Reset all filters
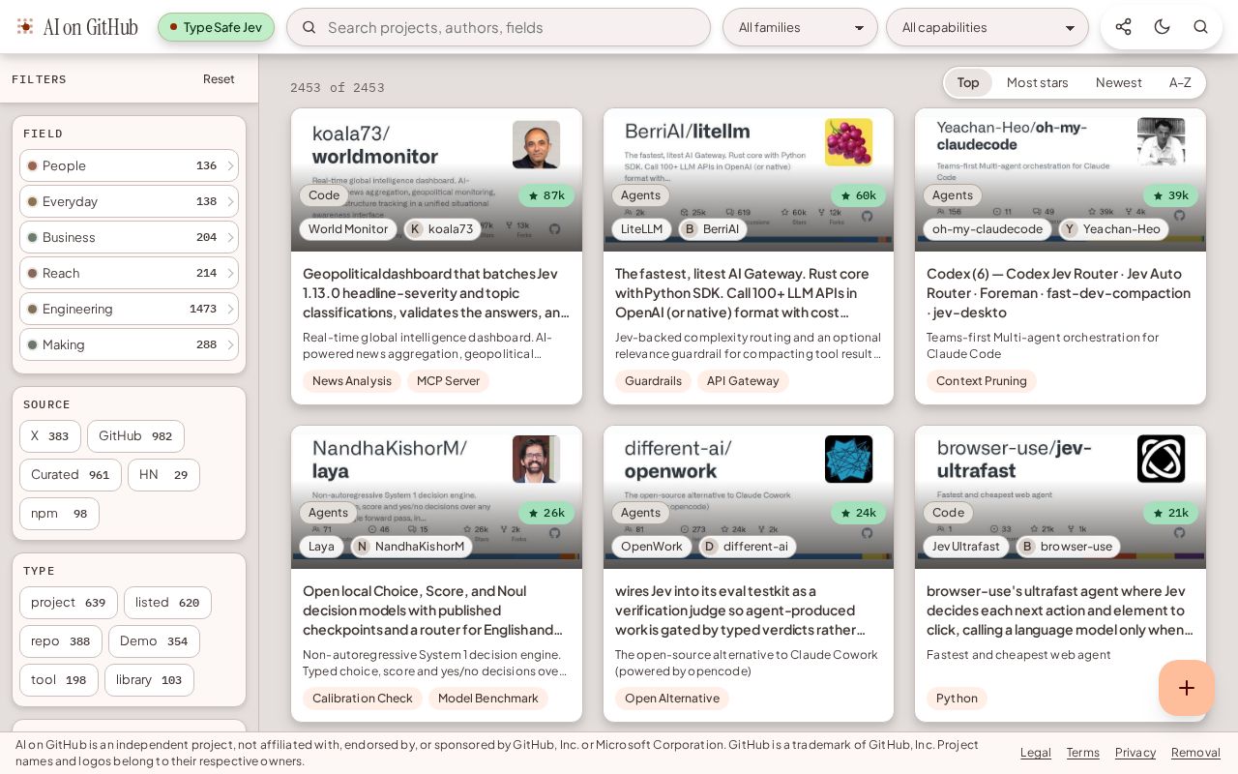The width and height of the screenshot is (1238, 774). [x=219, y=79]
